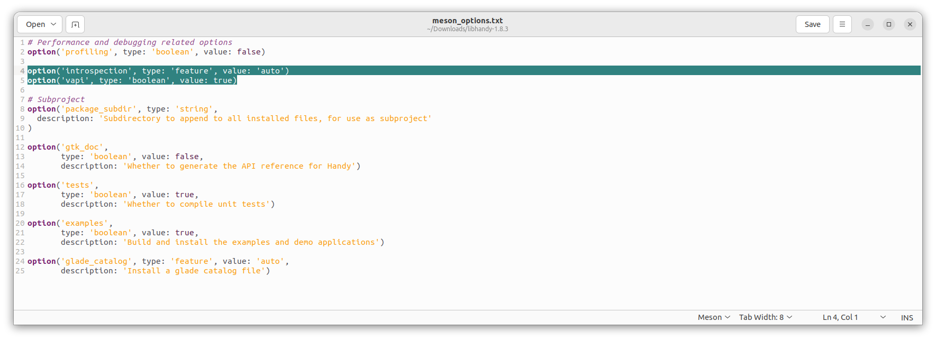Click the 'vapi' option string
The image size is (936, 340).
[75, 80]
